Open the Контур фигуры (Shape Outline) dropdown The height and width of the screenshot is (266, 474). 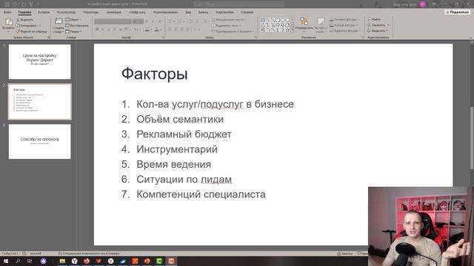[344, 25]
